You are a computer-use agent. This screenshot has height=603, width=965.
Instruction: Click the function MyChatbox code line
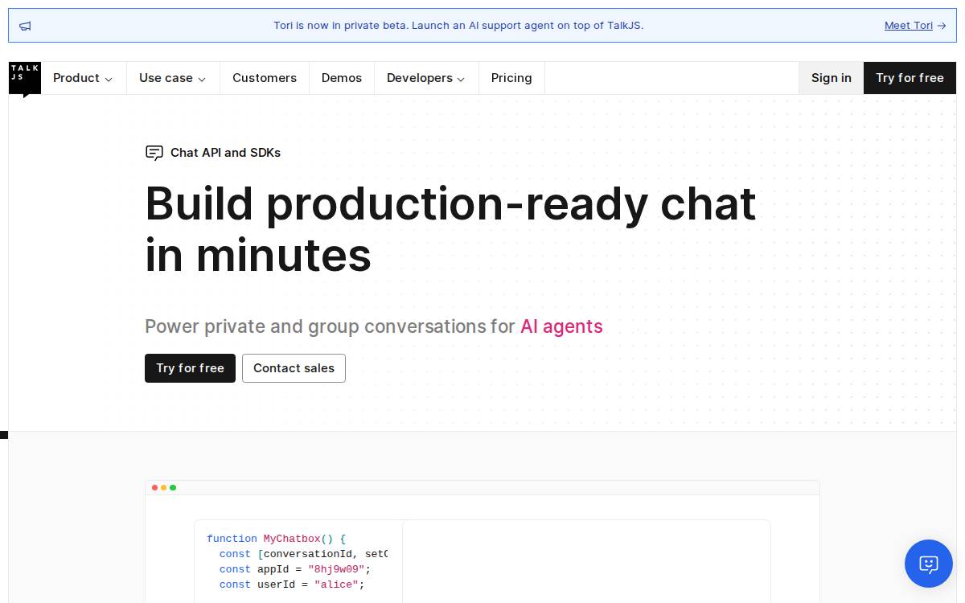276,539
